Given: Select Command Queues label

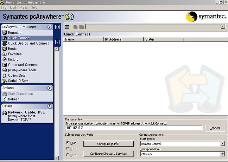Looking at the screenshot, I should [x=22, y=65].
